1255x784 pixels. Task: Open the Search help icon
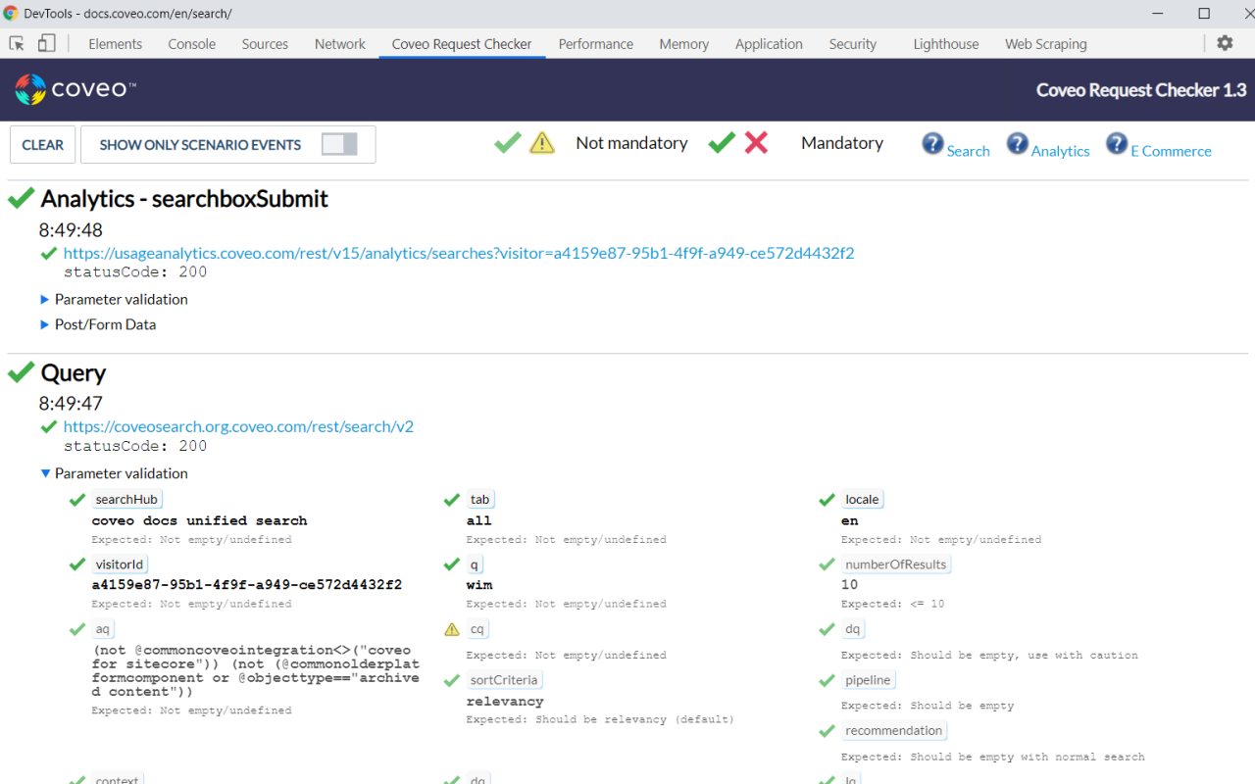tap(931, 143)
